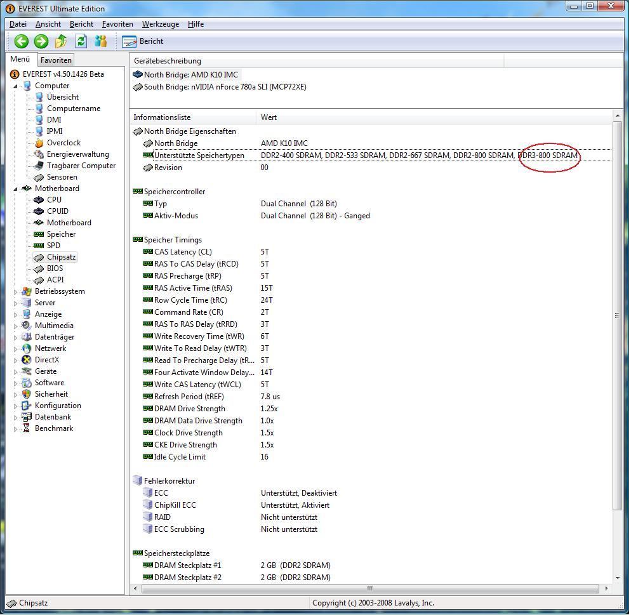Expand the DirectX tree node
This screenshot has width=631, height=615.
pos(15,360)
